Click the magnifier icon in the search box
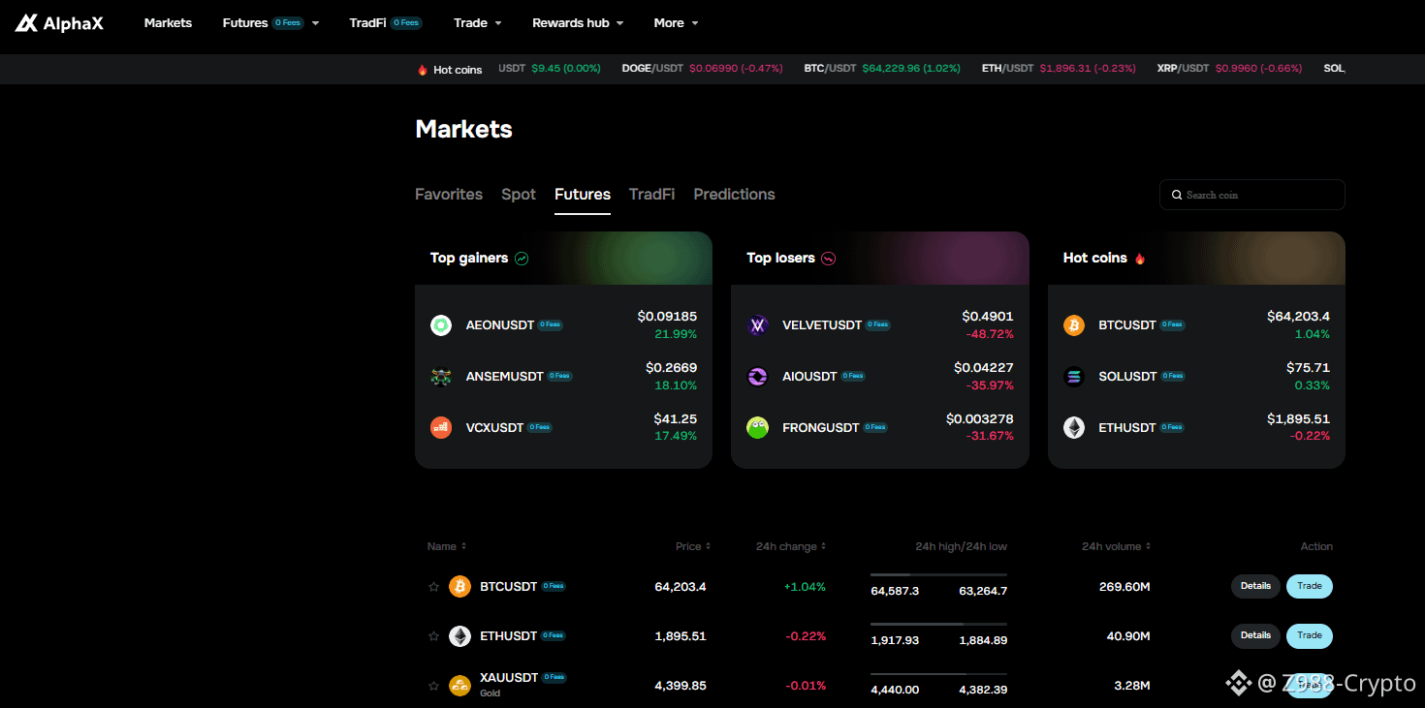The width and height of the screenshot is (1425, 708). tap(1177, 195)
